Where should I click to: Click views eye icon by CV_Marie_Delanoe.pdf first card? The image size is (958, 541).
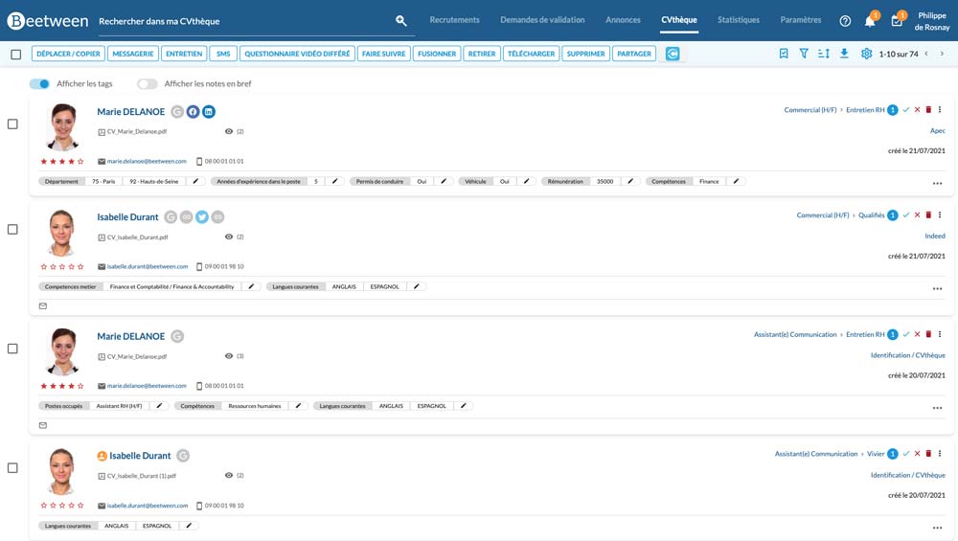(229, 131)
